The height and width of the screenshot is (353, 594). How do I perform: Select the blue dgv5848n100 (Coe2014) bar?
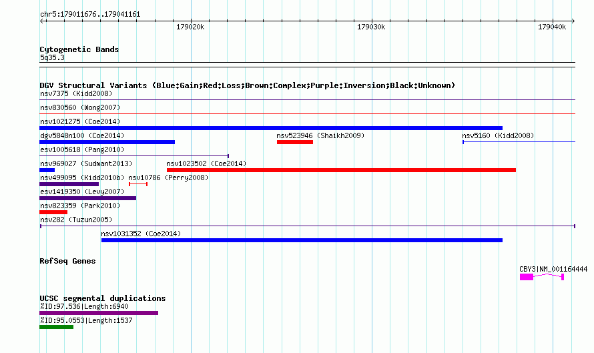107,142
